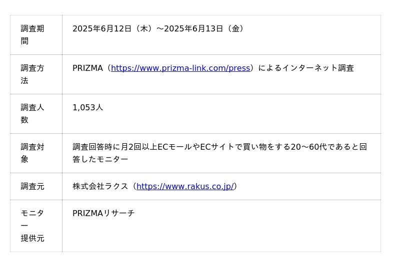The height and width of the screenshot is (267, 400).
Task: Click the 調査期間 label cell
Action: tap(32, 35)
